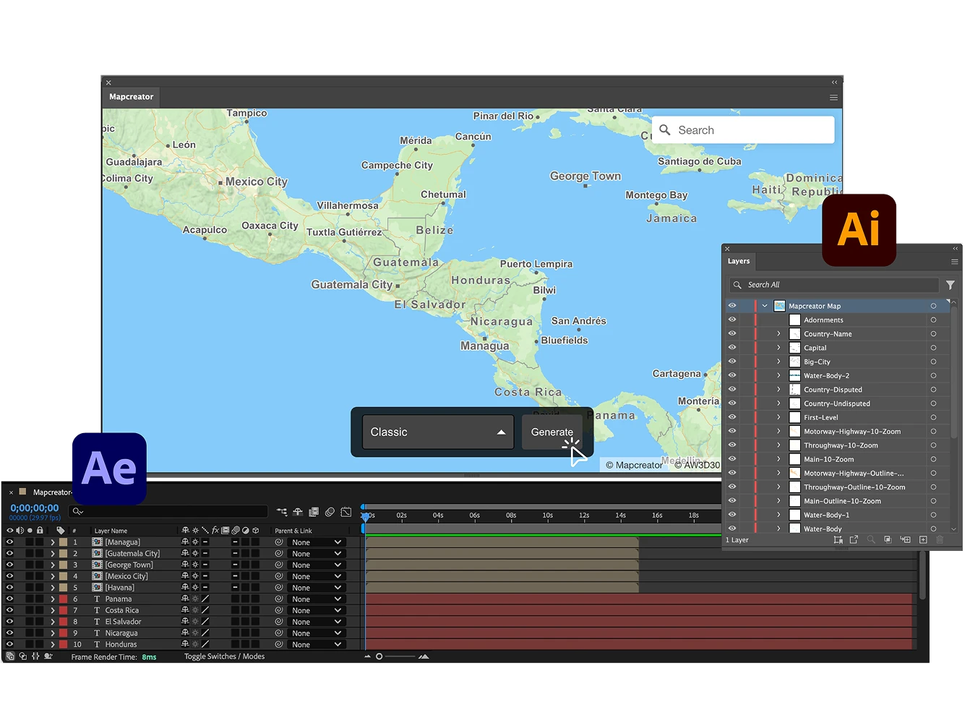Enable motion blur icon in timeline toolbar
Screen dimensions: 970x723
coord(330,512)
